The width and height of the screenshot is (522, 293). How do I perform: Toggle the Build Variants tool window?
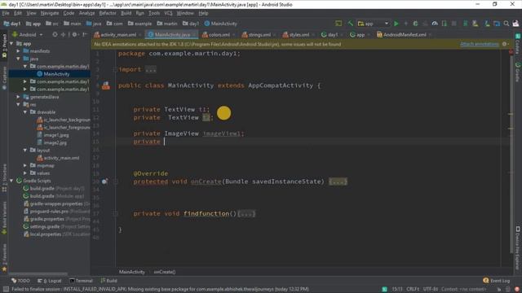(x=4, y=217)
